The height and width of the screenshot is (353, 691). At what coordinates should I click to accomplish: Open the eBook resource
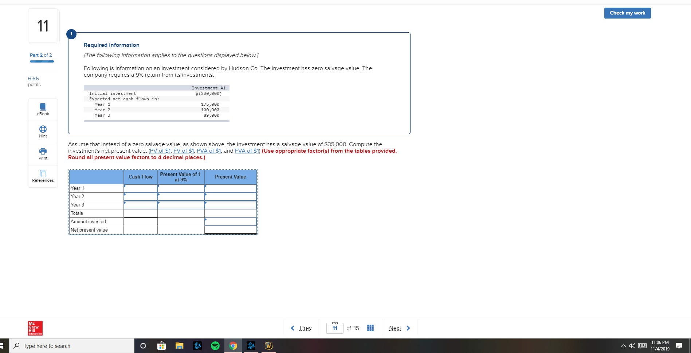tap(43, 109)
